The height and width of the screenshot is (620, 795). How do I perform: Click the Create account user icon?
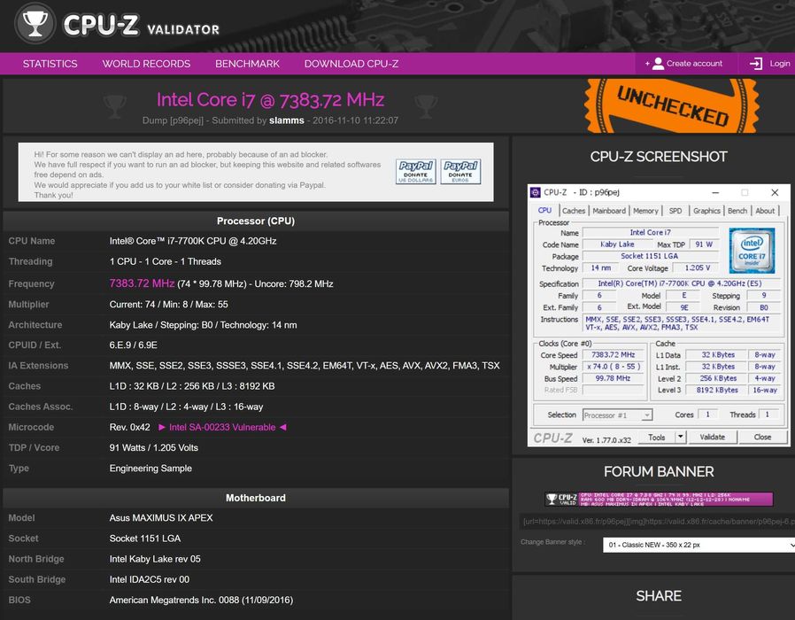click(x=658, y=64)
